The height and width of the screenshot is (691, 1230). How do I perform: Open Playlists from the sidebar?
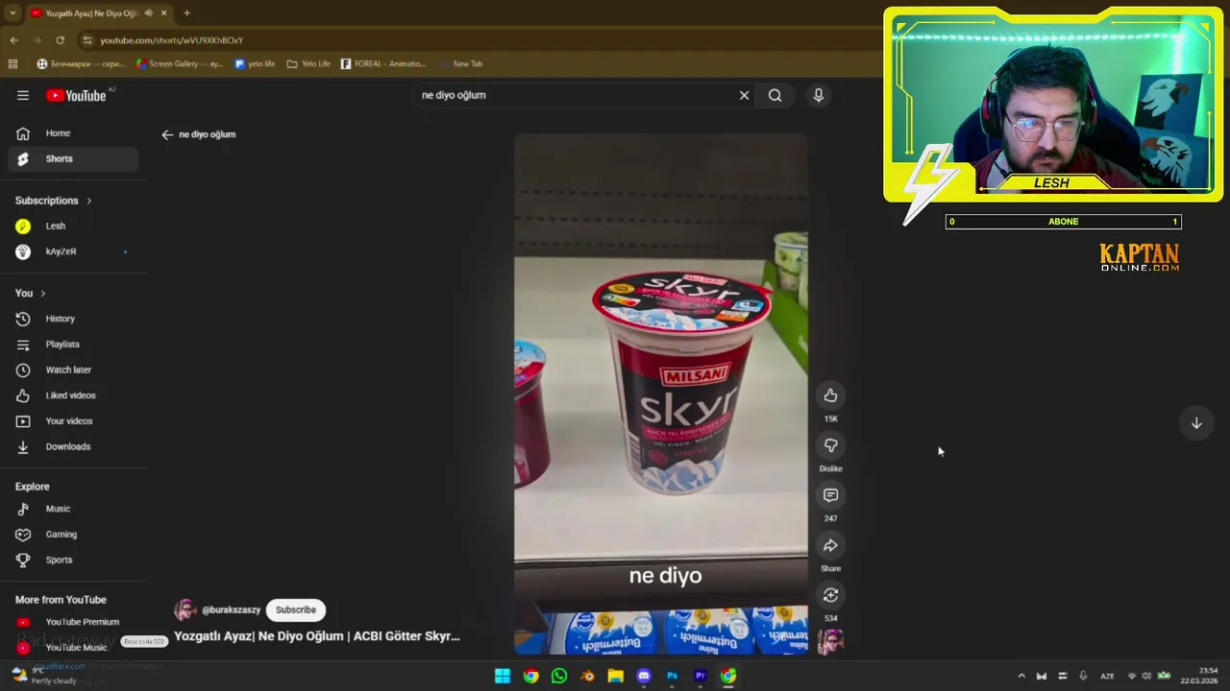click(73, 344)
